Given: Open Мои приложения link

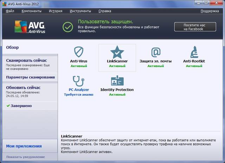Looking at the screenshot, I should [24, 146].
